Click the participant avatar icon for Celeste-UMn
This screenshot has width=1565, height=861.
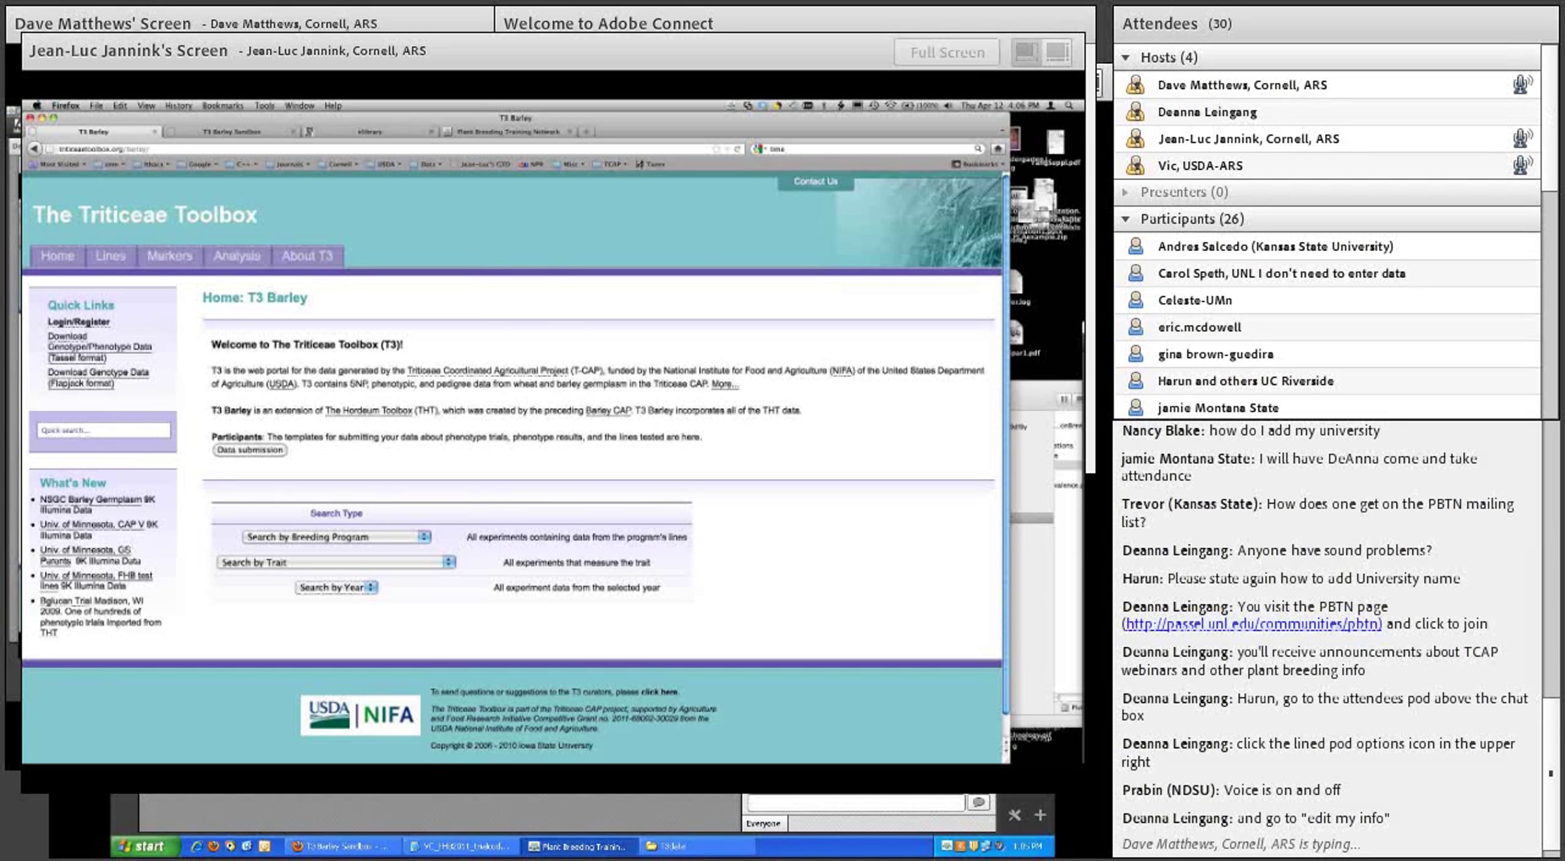pyautogui.click(x=1135, y=300)
